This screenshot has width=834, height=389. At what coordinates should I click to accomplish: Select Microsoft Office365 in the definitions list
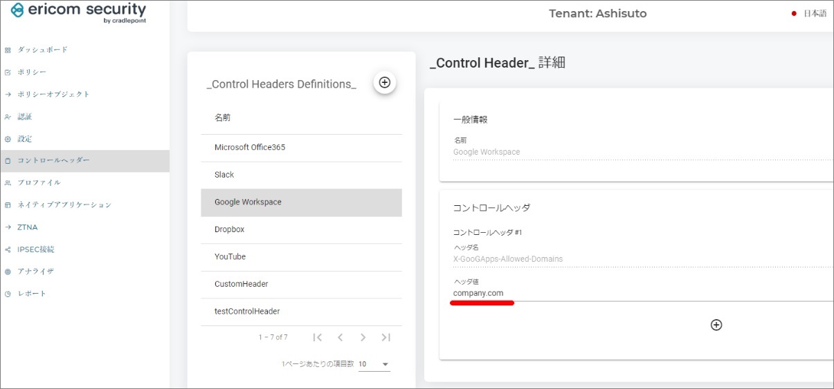(x=250, y=147)
